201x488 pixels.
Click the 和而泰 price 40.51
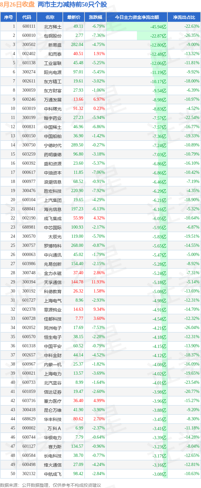tap(78, 54)
